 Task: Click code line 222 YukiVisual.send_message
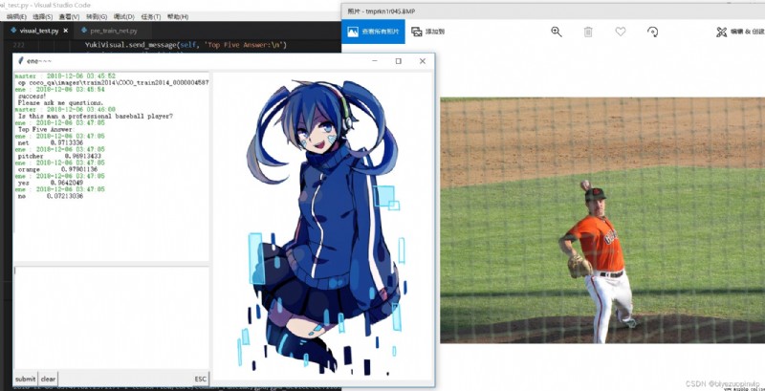pos(186,45)
